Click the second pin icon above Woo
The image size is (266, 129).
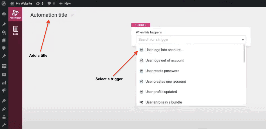(x=4, y=56)
